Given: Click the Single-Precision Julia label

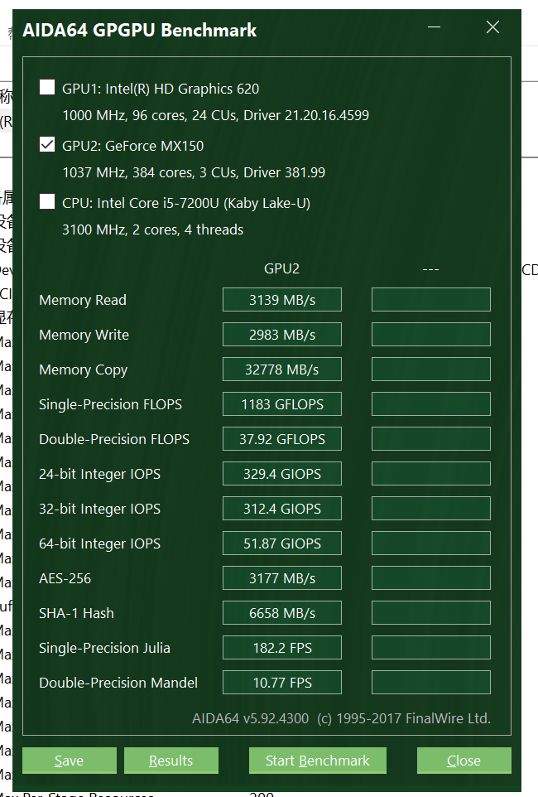Looking at the screenshot, I should [104, 648].
